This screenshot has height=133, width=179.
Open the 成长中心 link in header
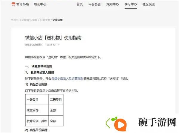coord(40,4)
